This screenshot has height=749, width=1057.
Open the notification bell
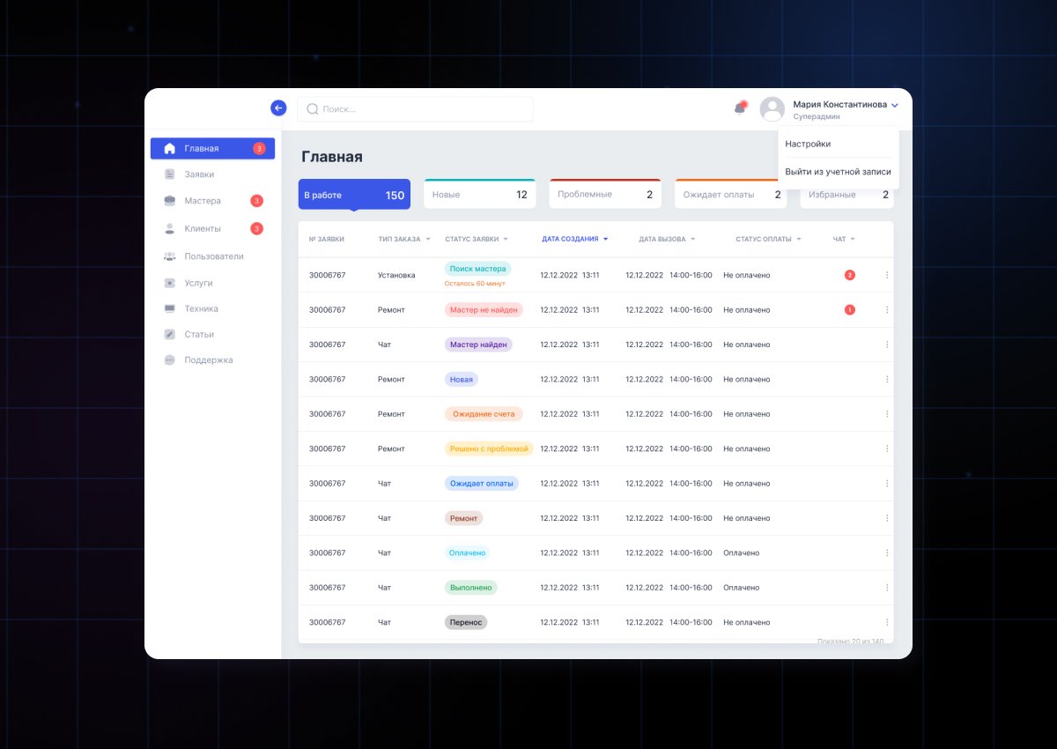pyautogui.click(x=739, y=108)
